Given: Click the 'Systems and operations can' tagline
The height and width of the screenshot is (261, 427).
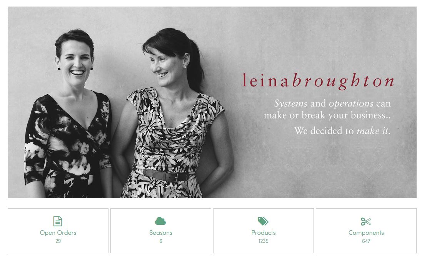Looking at the screenshot, I should [332, 104].
